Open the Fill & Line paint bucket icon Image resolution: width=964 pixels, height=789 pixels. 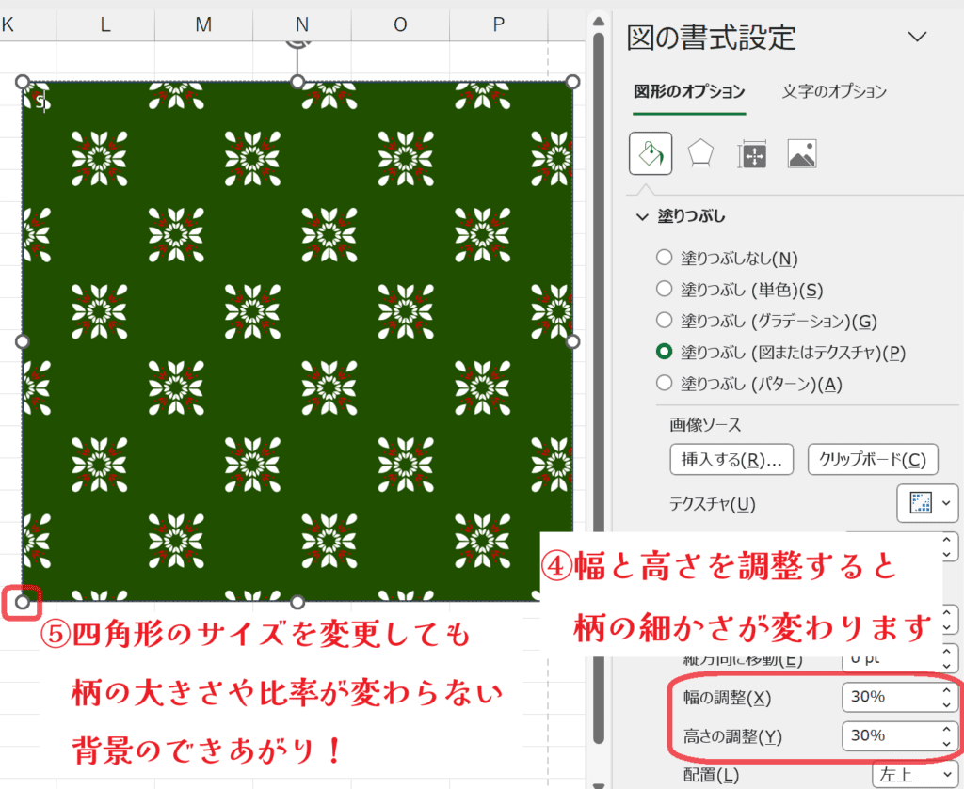[x=651, y=153]
